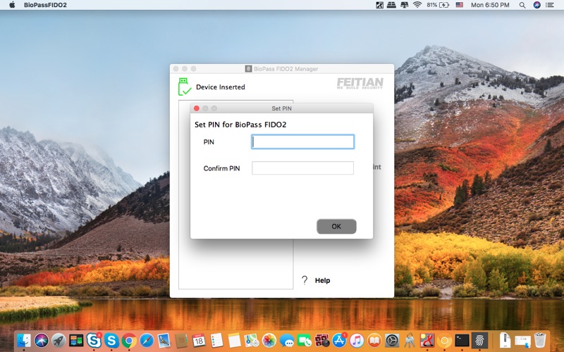Open the plain Skype dock icon
Image resolution: width=564 pixels, height=352 pixels.
coord(111,340)
